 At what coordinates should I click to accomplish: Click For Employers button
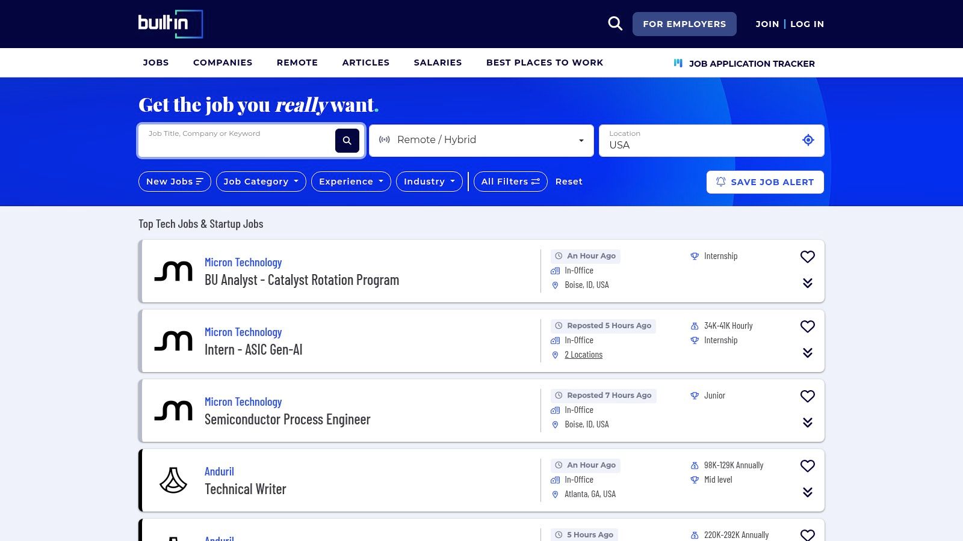click(684, 24)
